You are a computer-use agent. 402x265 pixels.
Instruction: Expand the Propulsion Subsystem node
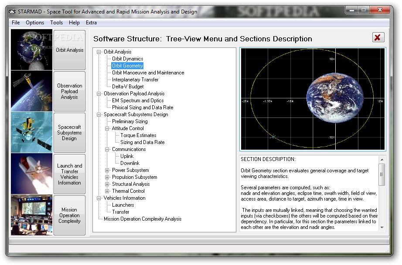click(x=107, y=177)
